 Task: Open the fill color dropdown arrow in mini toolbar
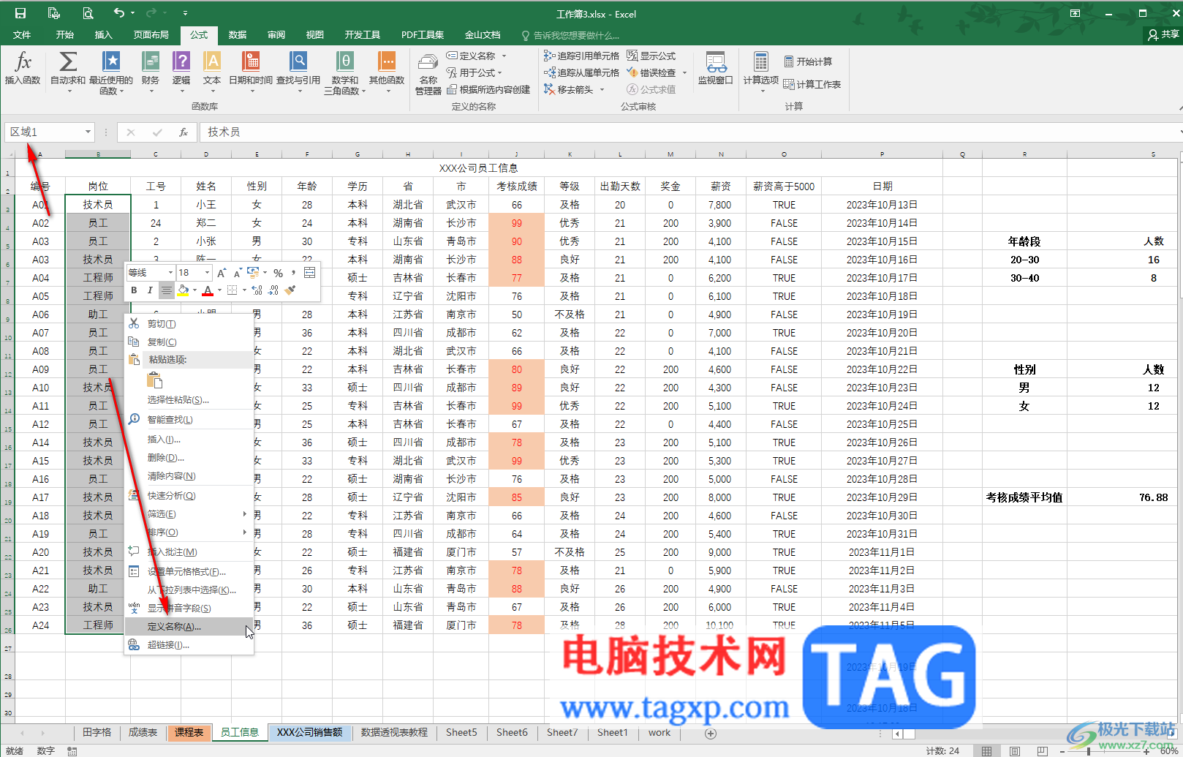tap(195, 290)
